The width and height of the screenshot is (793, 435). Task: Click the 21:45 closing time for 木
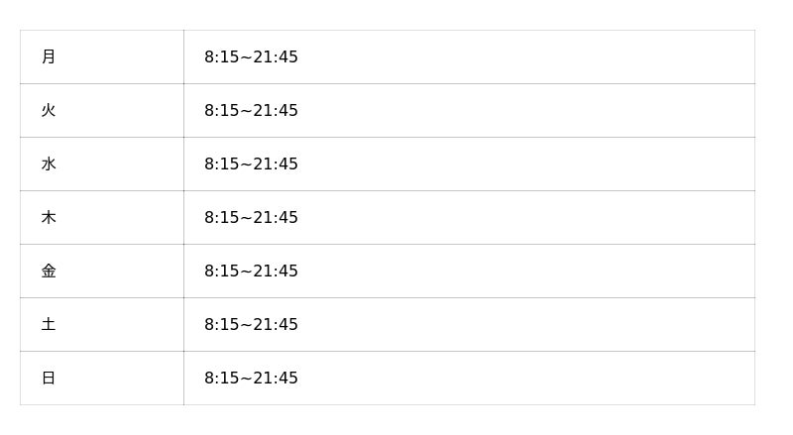tap(276, 218)
